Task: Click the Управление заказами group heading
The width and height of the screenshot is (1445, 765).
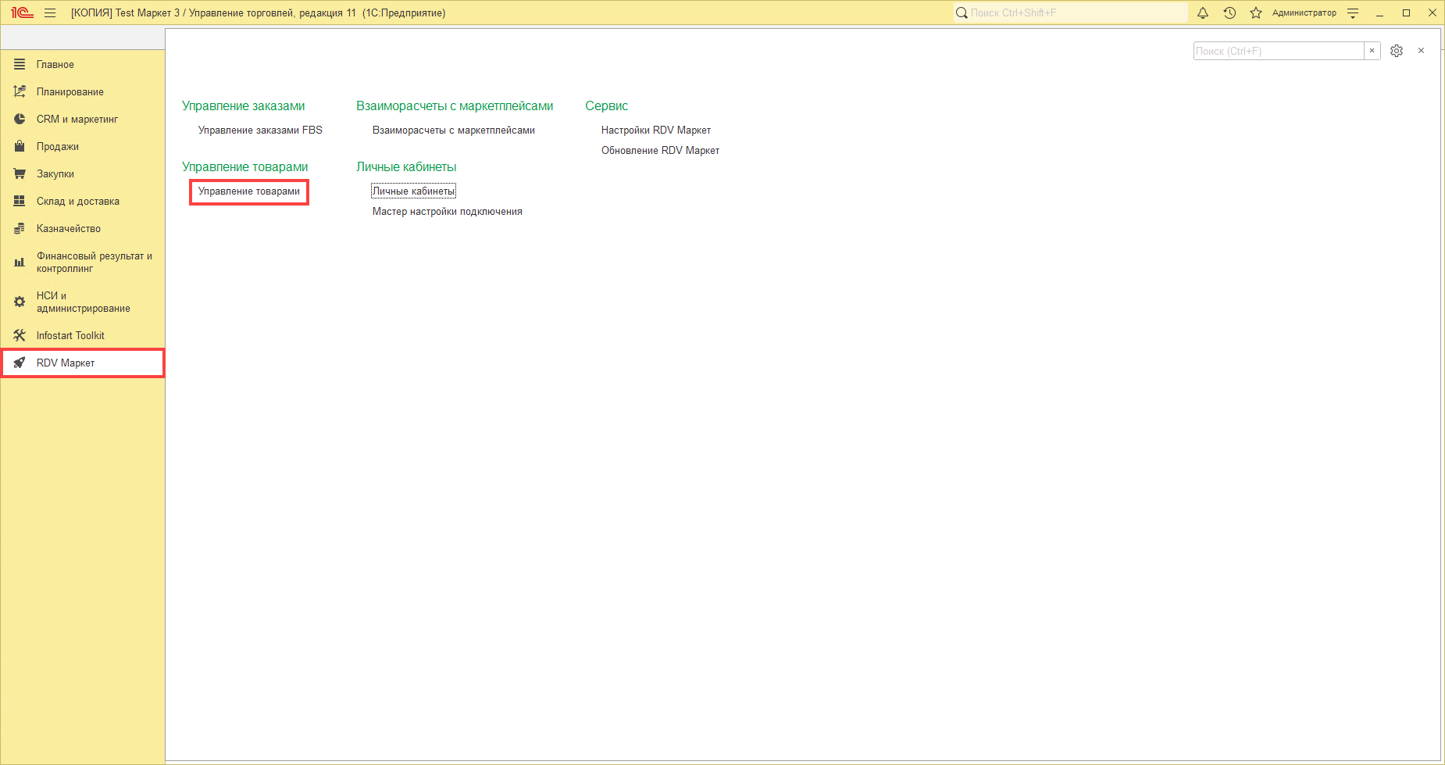Action: 244,105
